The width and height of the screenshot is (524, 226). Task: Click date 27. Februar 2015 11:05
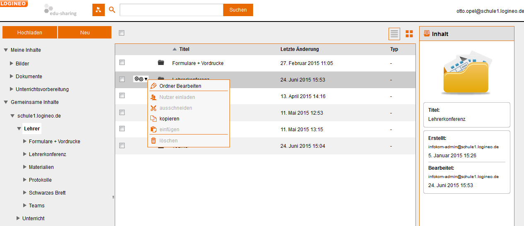tap(307, 63)
